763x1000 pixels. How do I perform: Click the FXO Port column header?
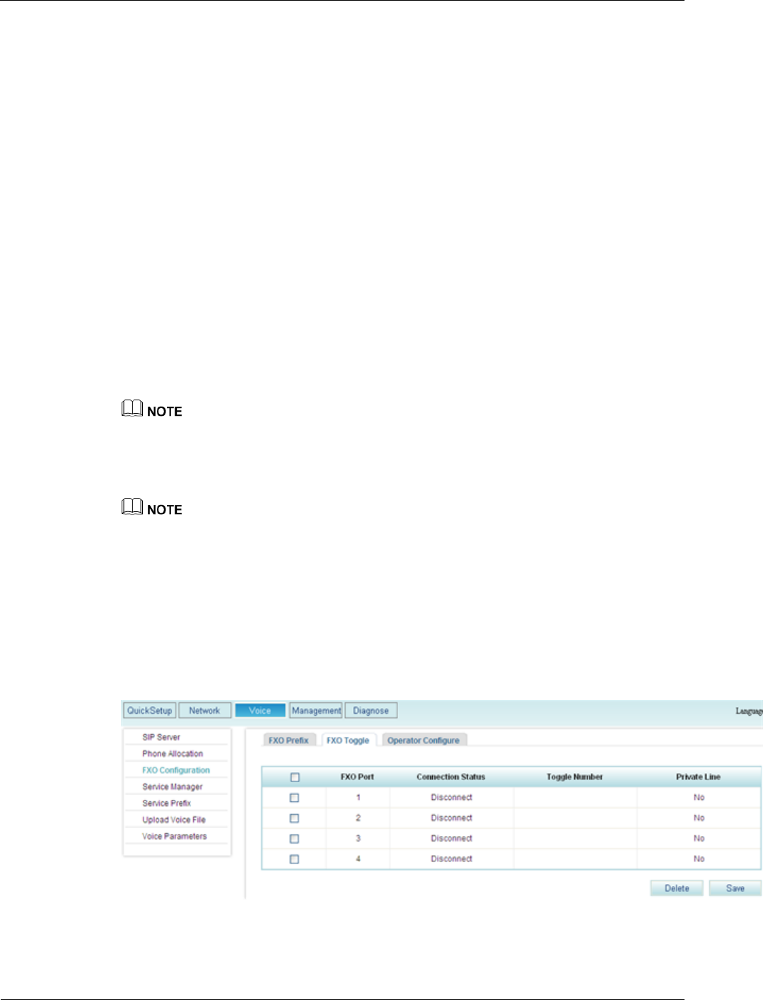[x=358, y=777]
